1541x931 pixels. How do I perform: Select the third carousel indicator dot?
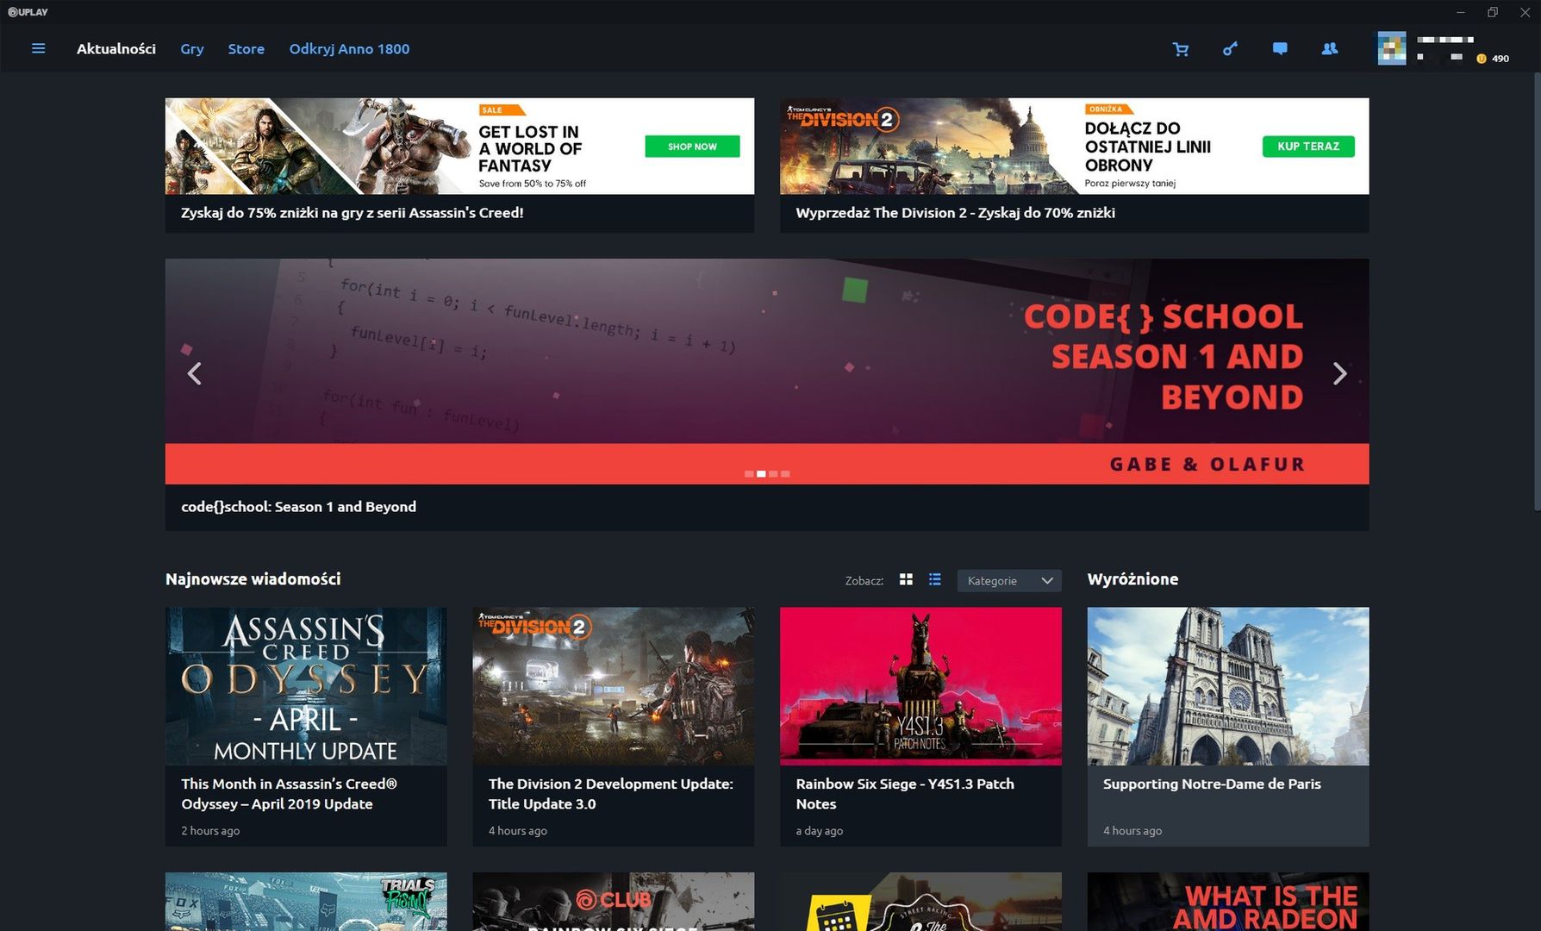[x=773, y=474]
